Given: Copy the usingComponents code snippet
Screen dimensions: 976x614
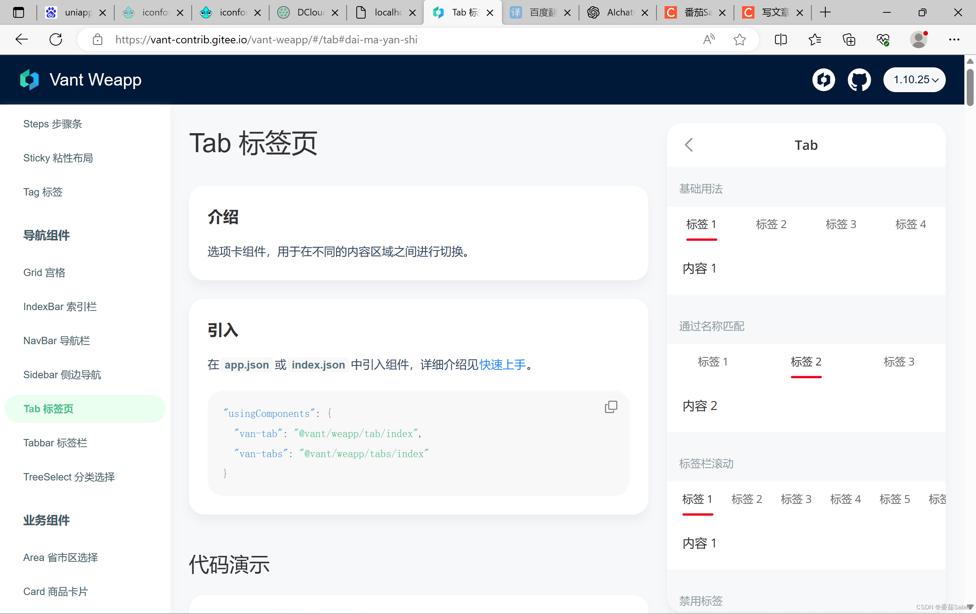Looking at the screenshot, I should point(611,406).
